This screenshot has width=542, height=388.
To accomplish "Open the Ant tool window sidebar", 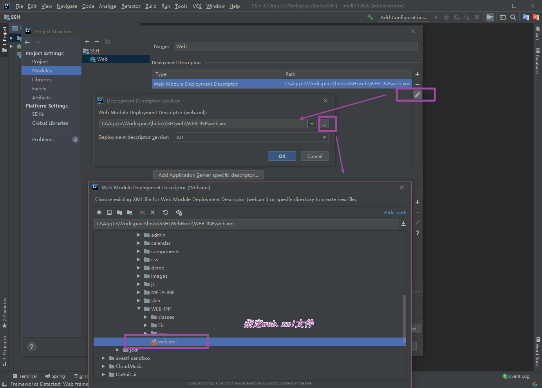I will 537,34.
